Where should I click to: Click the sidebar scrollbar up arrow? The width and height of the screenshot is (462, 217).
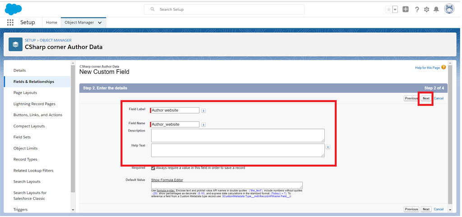point(73,63)
